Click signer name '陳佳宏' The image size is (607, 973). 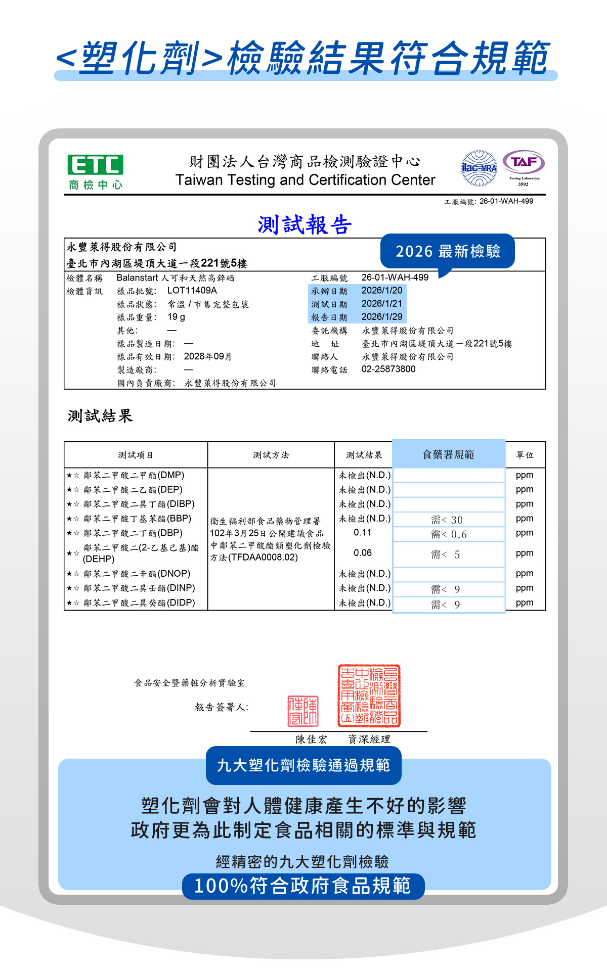(x=311, y=739)
